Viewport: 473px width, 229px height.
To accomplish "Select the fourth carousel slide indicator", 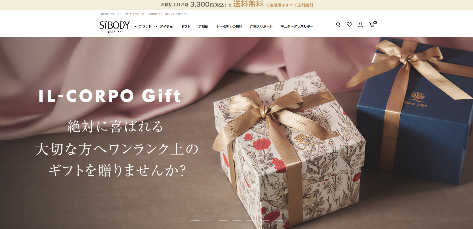I will (x=237, y=221).
